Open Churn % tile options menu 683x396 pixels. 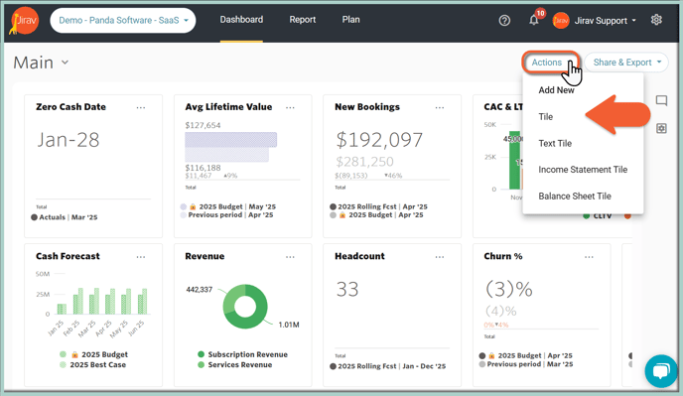(589, 257)
